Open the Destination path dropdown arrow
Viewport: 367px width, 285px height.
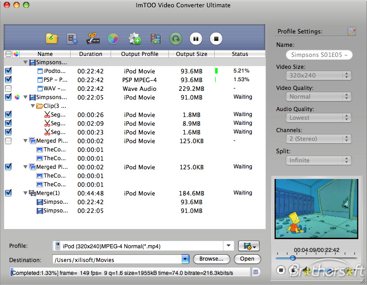(x=185, y=259)
